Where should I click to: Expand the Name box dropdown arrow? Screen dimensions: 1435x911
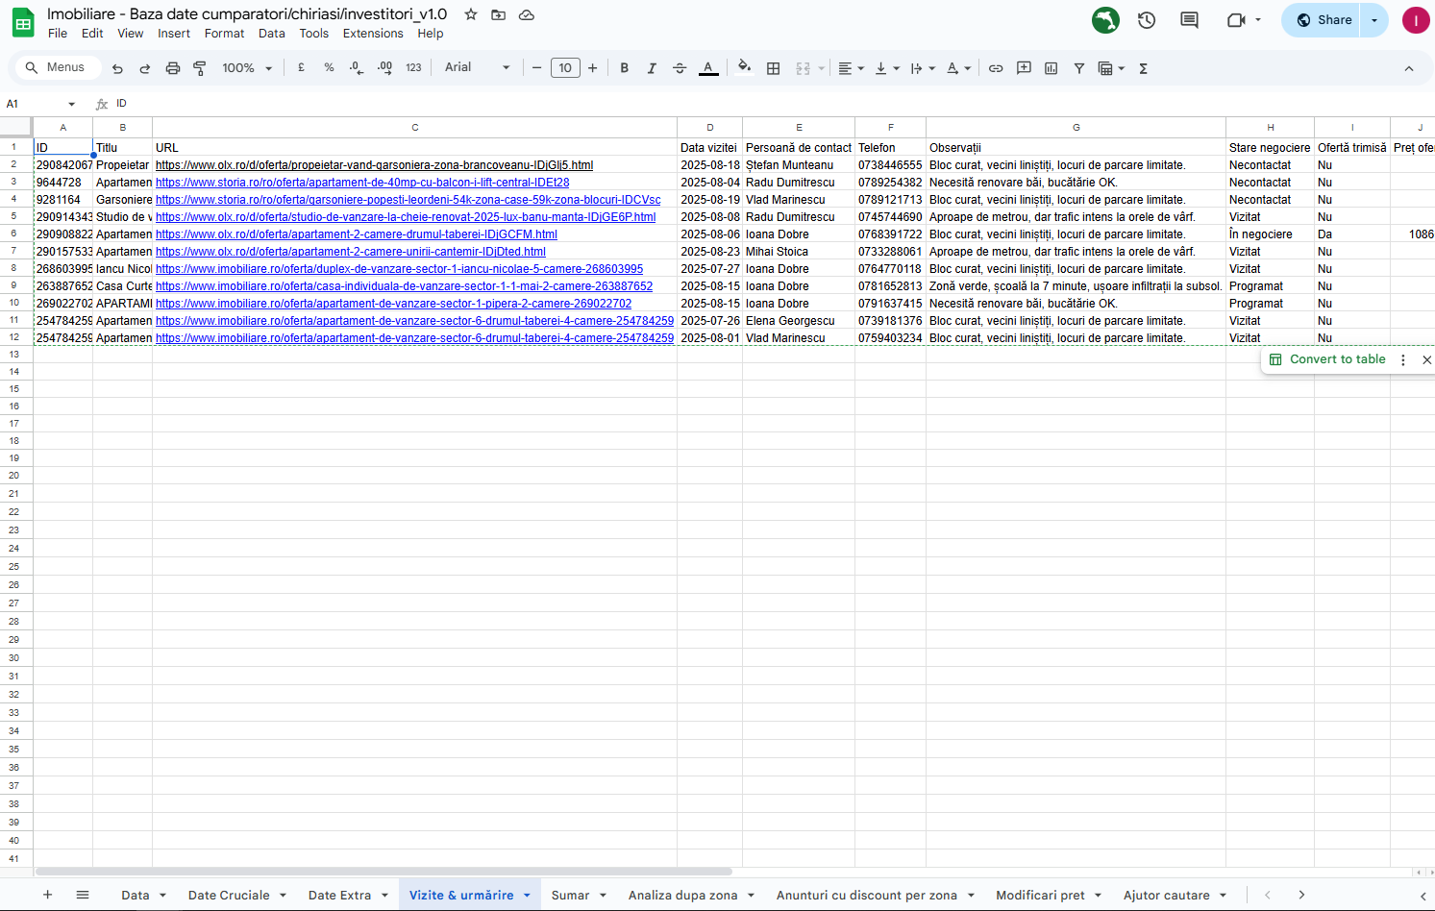click(x=71, y=104)
